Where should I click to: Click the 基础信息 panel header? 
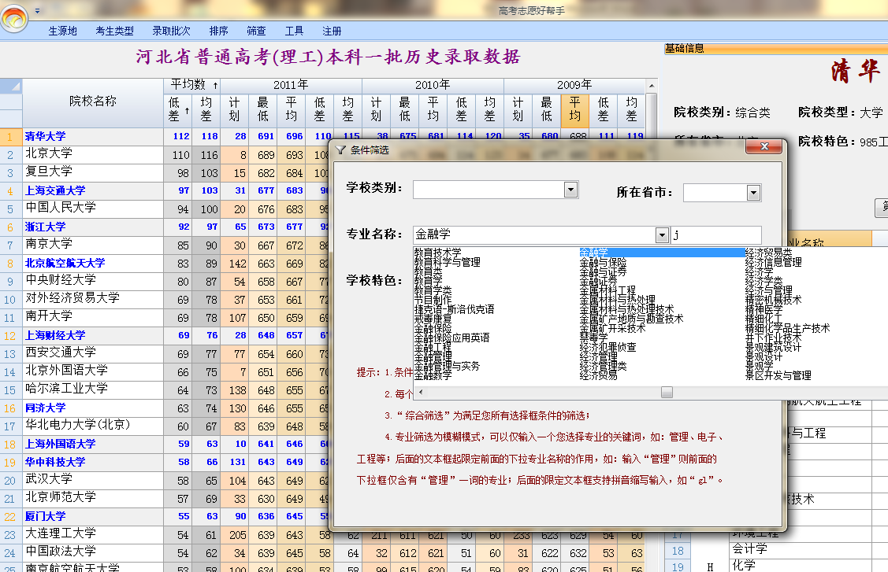776,50
